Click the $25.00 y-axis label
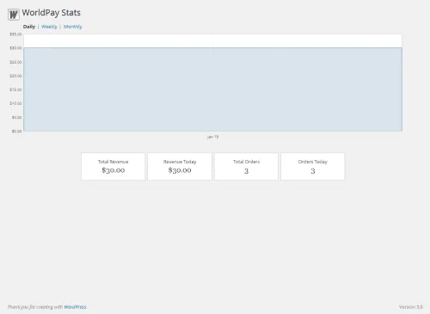 click(15, 62)
